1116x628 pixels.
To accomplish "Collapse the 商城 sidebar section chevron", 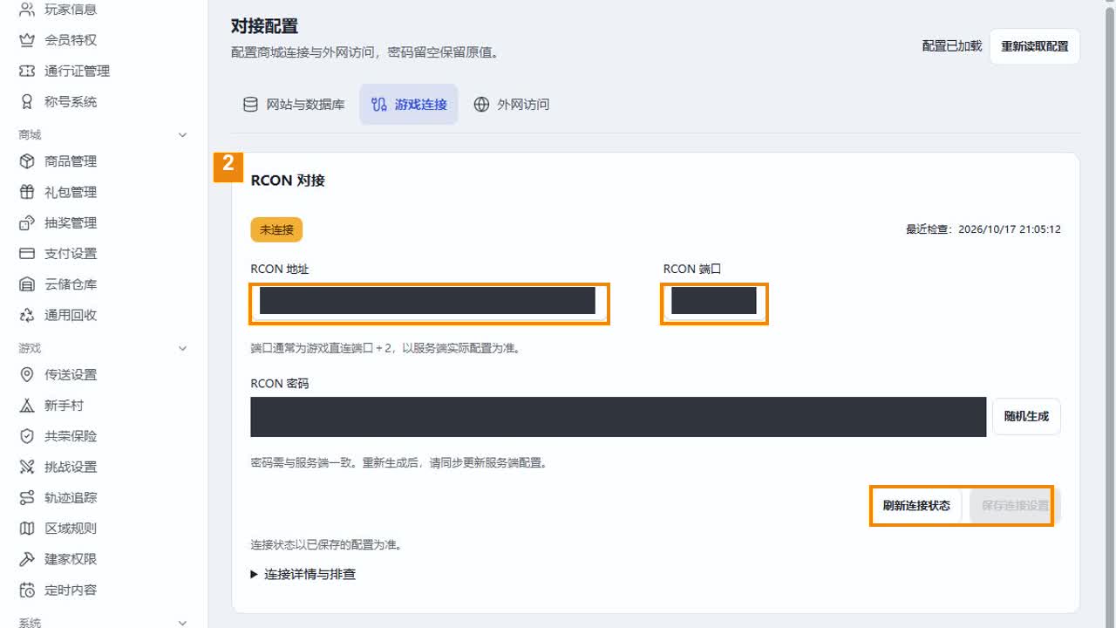I will coord(182,135).
